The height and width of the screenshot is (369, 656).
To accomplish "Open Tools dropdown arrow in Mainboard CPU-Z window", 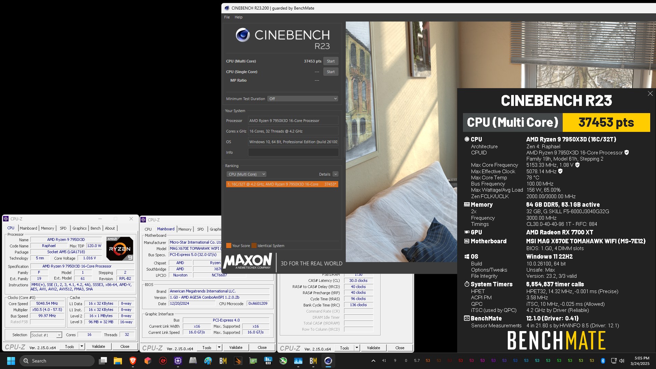I will tap(219, 347).
